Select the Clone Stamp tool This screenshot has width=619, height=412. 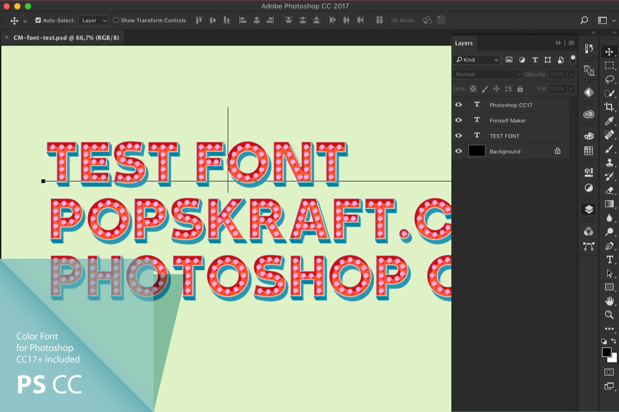click(609, 163)
